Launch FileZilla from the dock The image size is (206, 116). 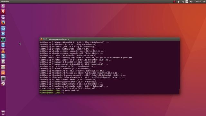[x=3, y=12]
